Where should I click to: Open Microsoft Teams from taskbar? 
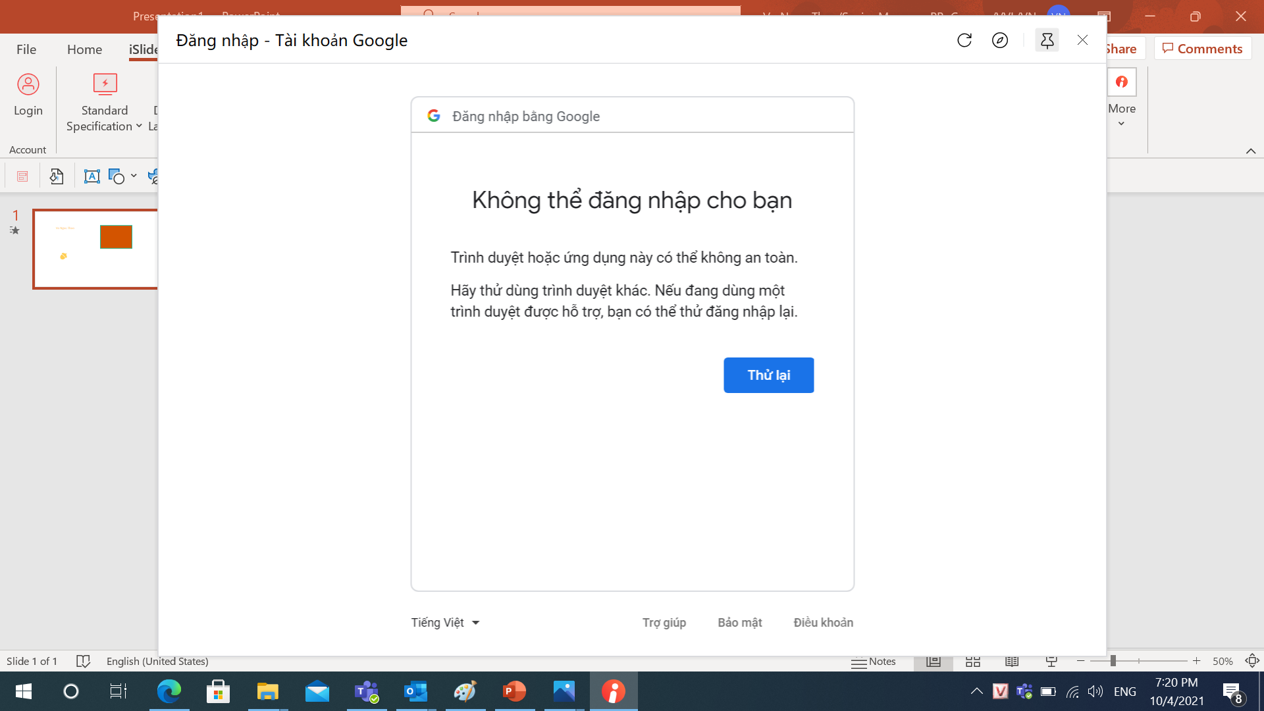point(366,691)
